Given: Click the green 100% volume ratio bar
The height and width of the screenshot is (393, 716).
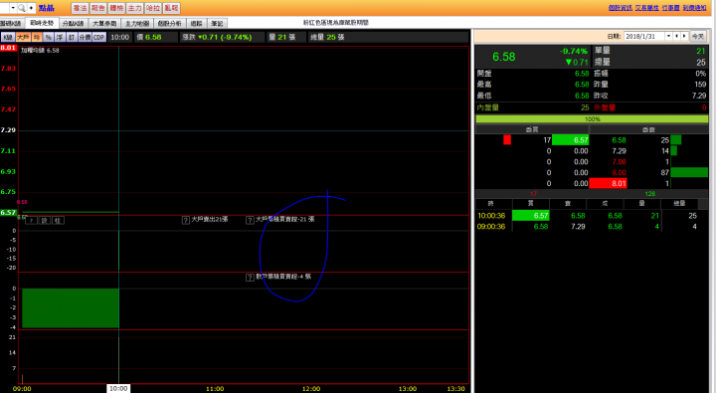Looking at the screenshot, I should [592, 118].
